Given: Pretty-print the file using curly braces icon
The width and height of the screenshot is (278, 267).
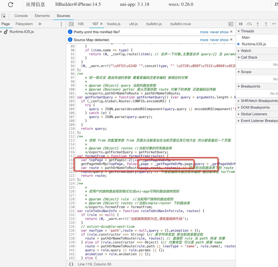Looking at the screenshot, I should click(x=71, y=264).
